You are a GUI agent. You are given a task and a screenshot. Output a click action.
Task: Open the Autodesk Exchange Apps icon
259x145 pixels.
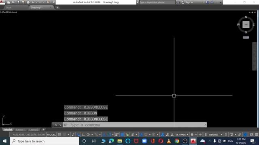[207, 2]
